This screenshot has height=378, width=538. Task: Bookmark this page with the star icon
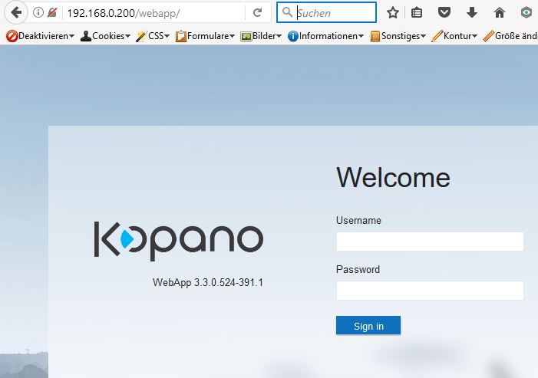pyautogui.click(x=392, y=13)
